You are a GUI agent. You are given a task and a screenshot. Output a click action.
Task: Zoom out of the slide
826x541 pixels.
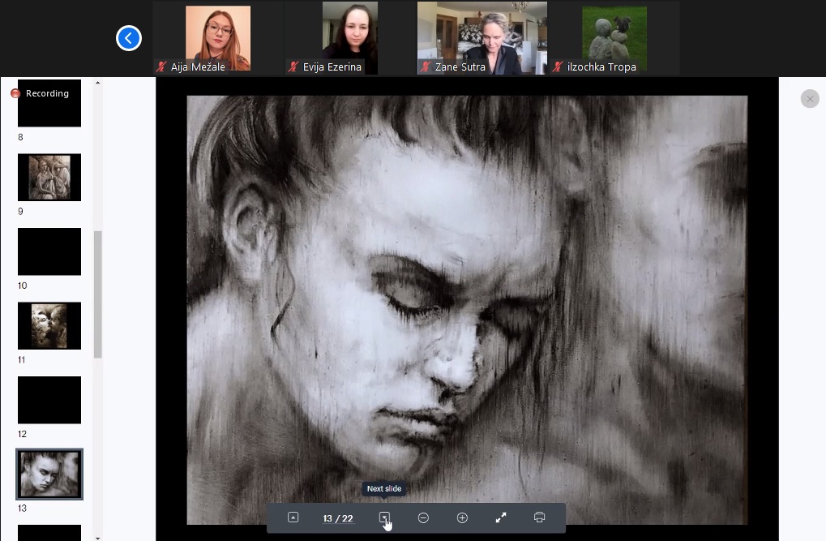coord(423,517)
